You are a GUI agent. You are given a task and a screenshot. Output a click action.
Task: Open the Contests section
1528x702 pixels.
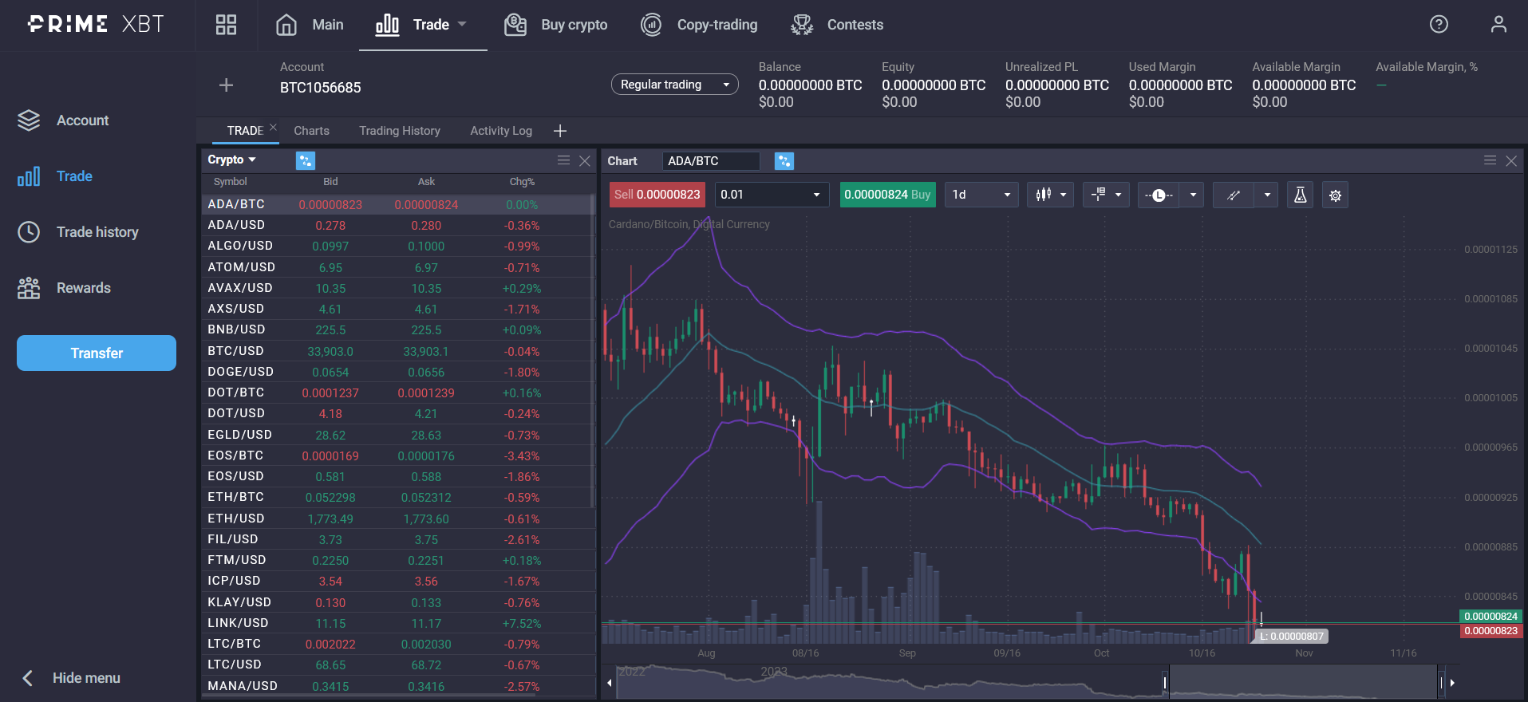point(837,25)
